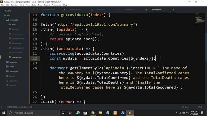
Task: Open the Goto menu
Action: coord(34,5)
